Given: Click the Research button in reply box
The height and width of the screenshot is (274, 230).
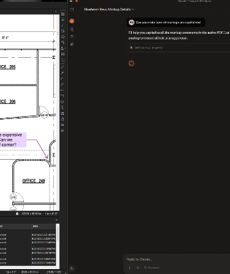Looking at the screenshot, I should pos(151,268).
